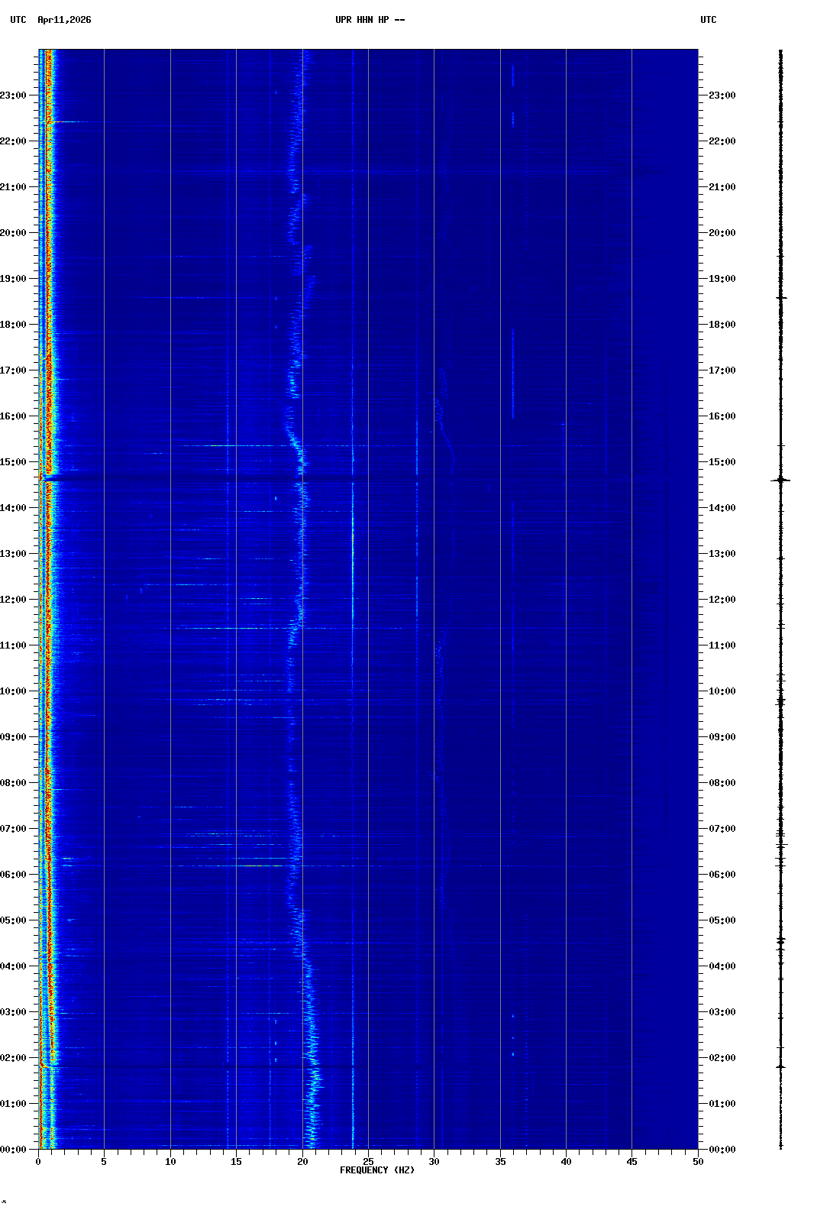Select the 06:00 mark on right axis
Image resolution: width=814 pixels, height=1210 pixels.
(x=722, y=875)
